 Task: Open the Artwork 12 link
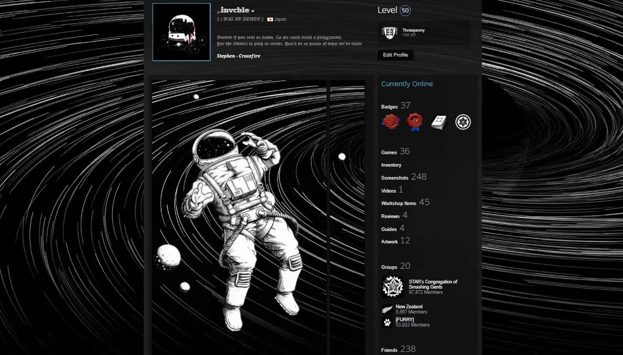[395, 241]
